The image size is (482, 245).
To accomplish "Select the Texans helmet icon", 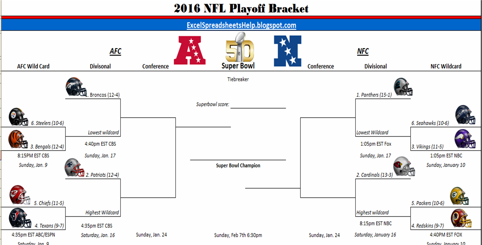I will coord(20,218).
